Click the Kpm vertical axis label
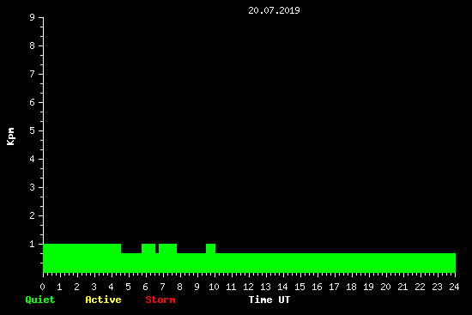The image size is (472, 315). 11,136
